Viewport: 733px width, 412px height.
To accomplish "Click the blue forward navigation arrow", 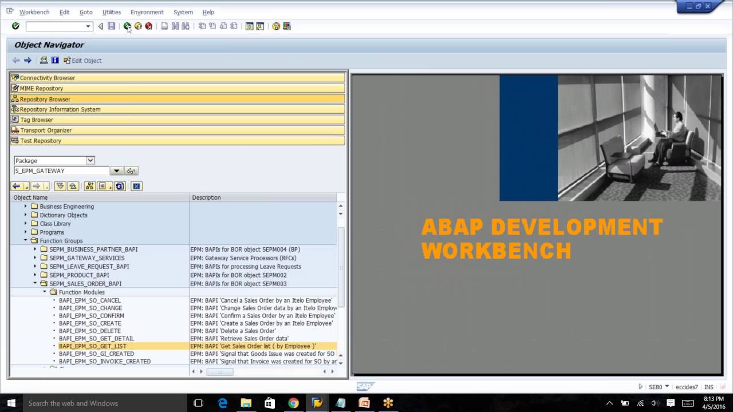I will [x=27, y=61].
